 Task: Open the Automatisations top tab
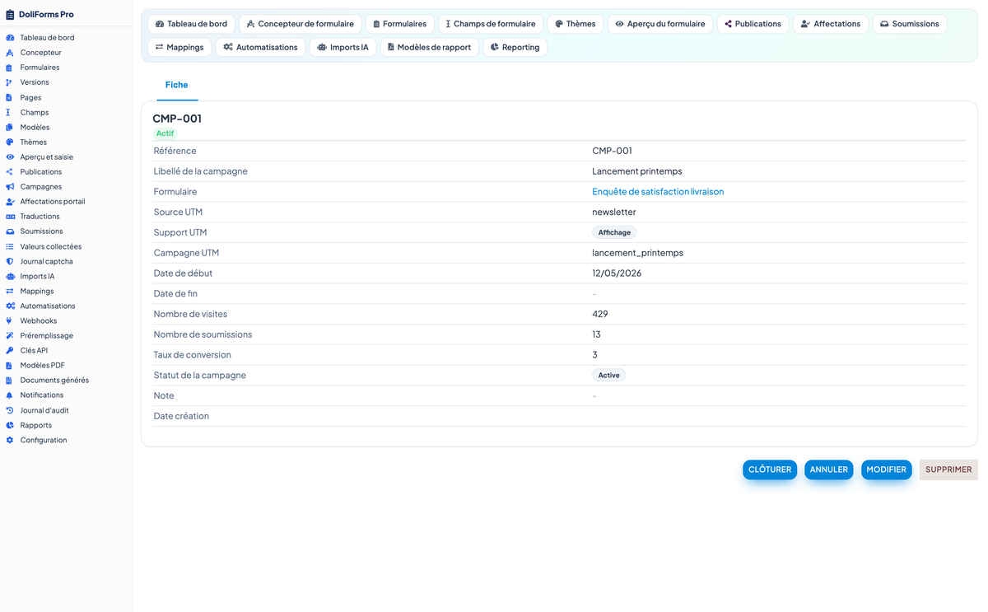(260, 47)
